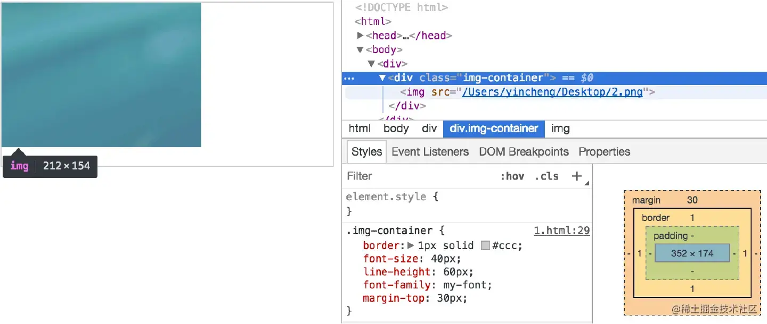Select html in the breadcrumb bar
The height and width of the screenshot is (324, 767).
(x=360, y=129)
